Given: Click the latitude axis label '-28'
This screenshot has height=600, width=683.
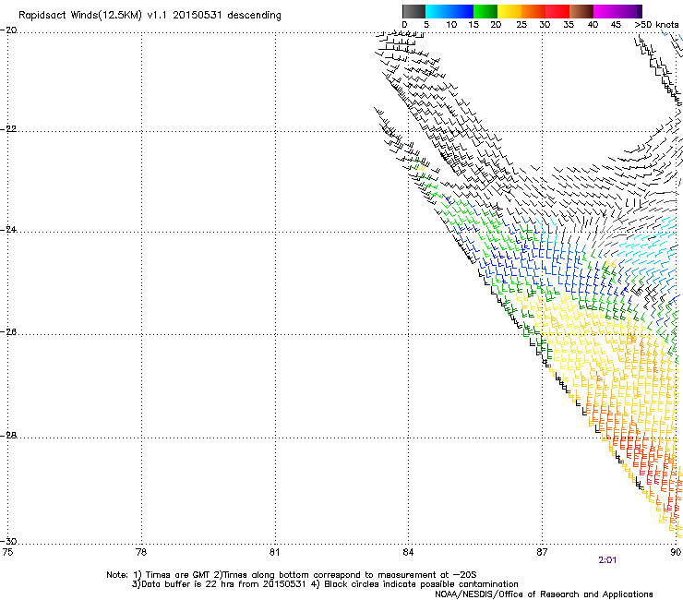Looking at the screenshot, I should coord(8,436).
